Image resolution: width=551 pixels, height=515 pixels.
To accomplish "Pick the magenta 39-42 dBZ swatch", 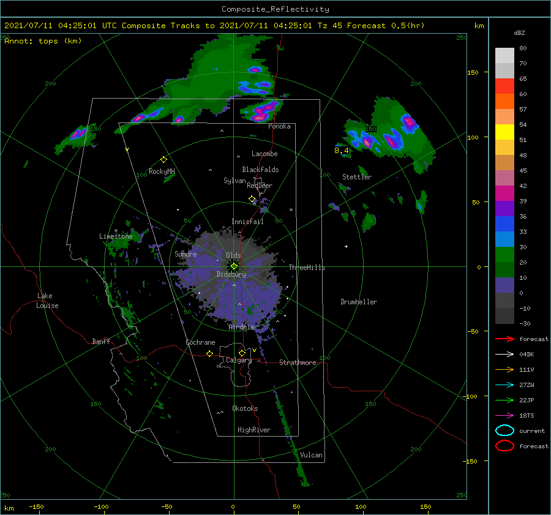I will tap(504, 193).
